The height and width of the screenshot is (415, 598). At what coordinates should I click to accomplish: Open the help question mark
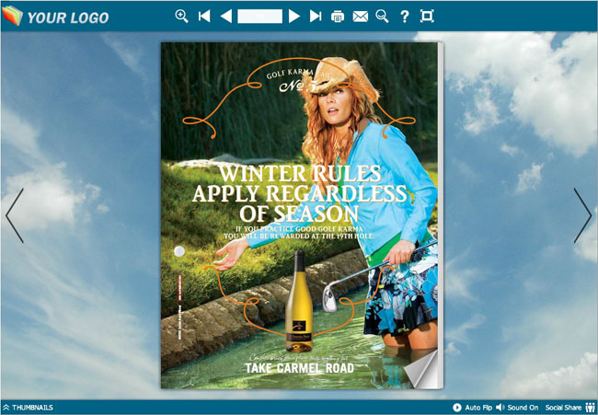tap(404, 17)
